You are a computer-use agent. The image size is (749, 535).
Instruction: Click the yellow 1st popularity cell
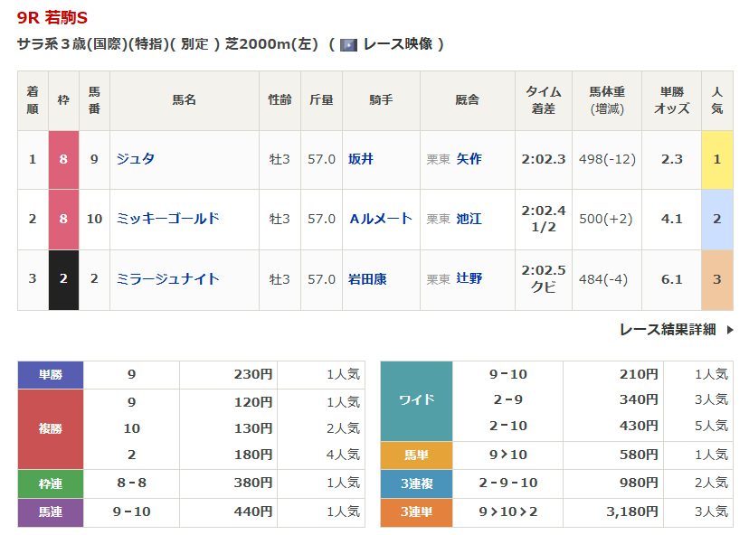(x=716, y=159)
